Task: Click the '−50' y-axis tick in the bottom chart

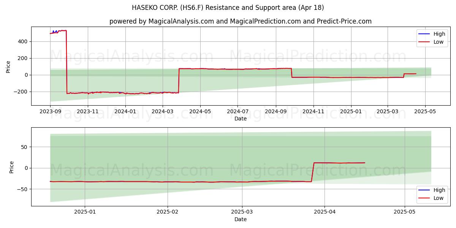Action: (23, 189)
